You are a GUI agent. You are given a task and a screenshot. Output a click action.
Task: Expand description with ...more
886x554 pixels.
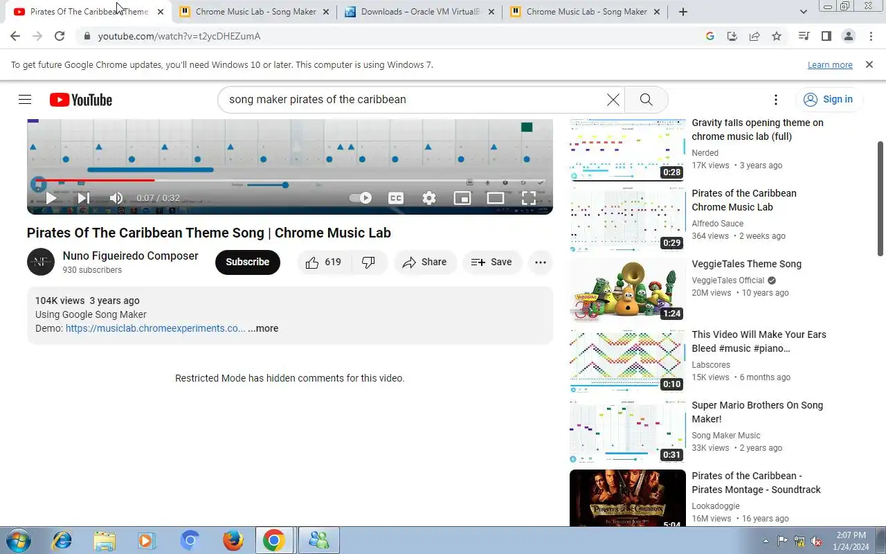[263, 328]
